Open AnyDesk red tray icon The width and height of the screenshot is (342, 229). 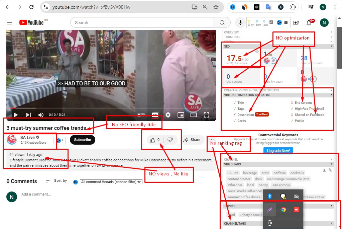click(297, 210)
